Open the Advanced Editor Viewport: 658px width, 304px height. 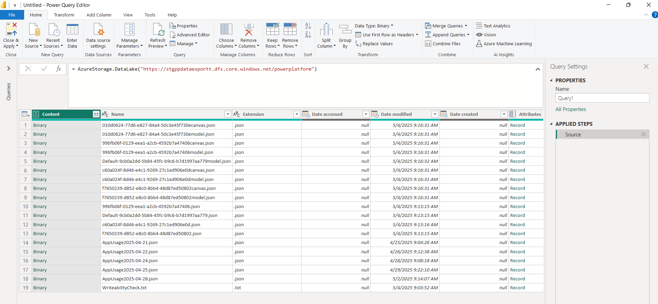click(x=190, y=35)
